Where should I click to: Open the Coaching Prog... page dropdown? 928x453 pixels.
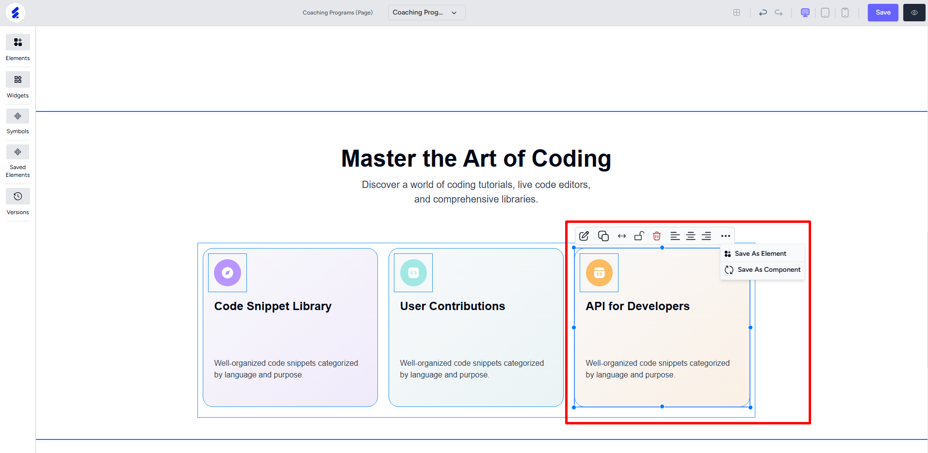426,13
